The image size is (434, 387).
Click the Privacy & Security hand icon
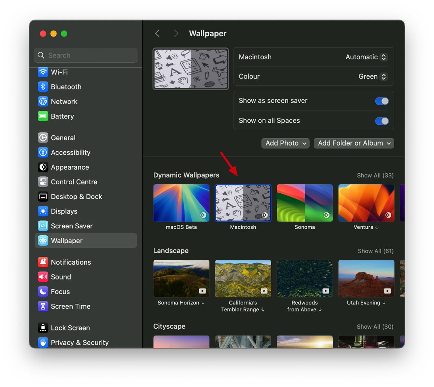pyautogui.click(x=43, y=342)
